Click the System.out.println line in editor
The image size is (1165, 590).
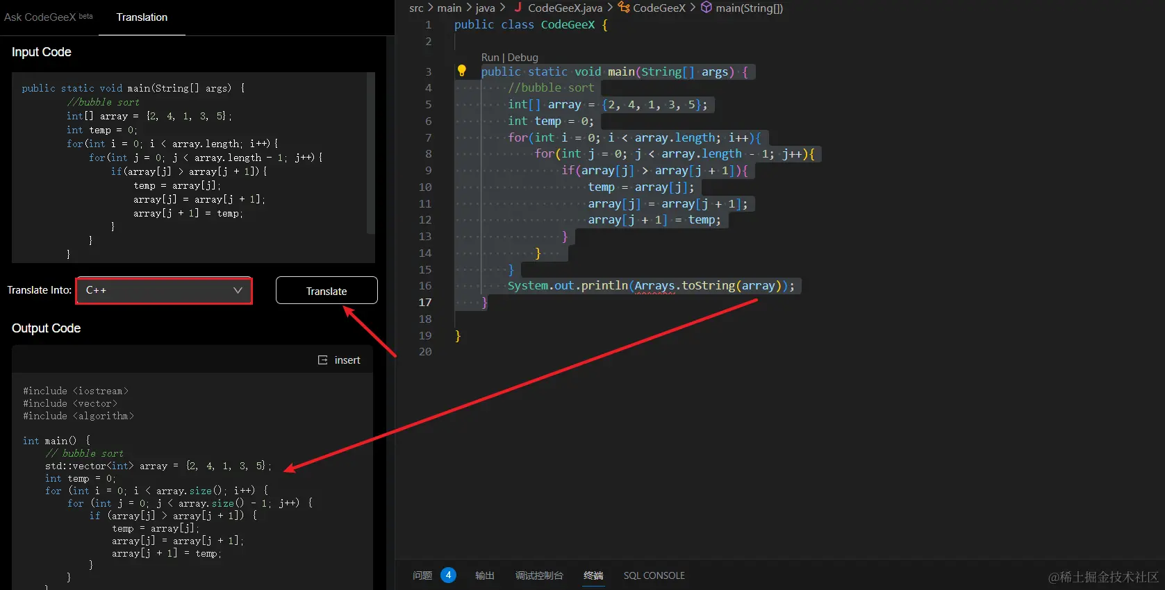pyautogui.click(x=651, y=286)
